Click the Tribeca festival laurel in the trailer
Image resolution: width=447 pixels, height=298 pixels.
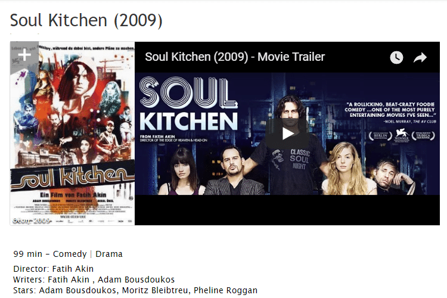[x=423, y=136]
